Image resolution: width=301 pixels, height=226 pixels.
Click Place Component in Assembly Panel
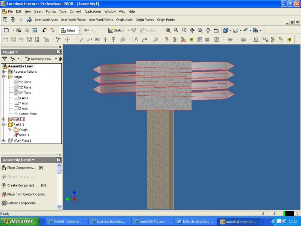pyautogui.click(x=21, y=168)
